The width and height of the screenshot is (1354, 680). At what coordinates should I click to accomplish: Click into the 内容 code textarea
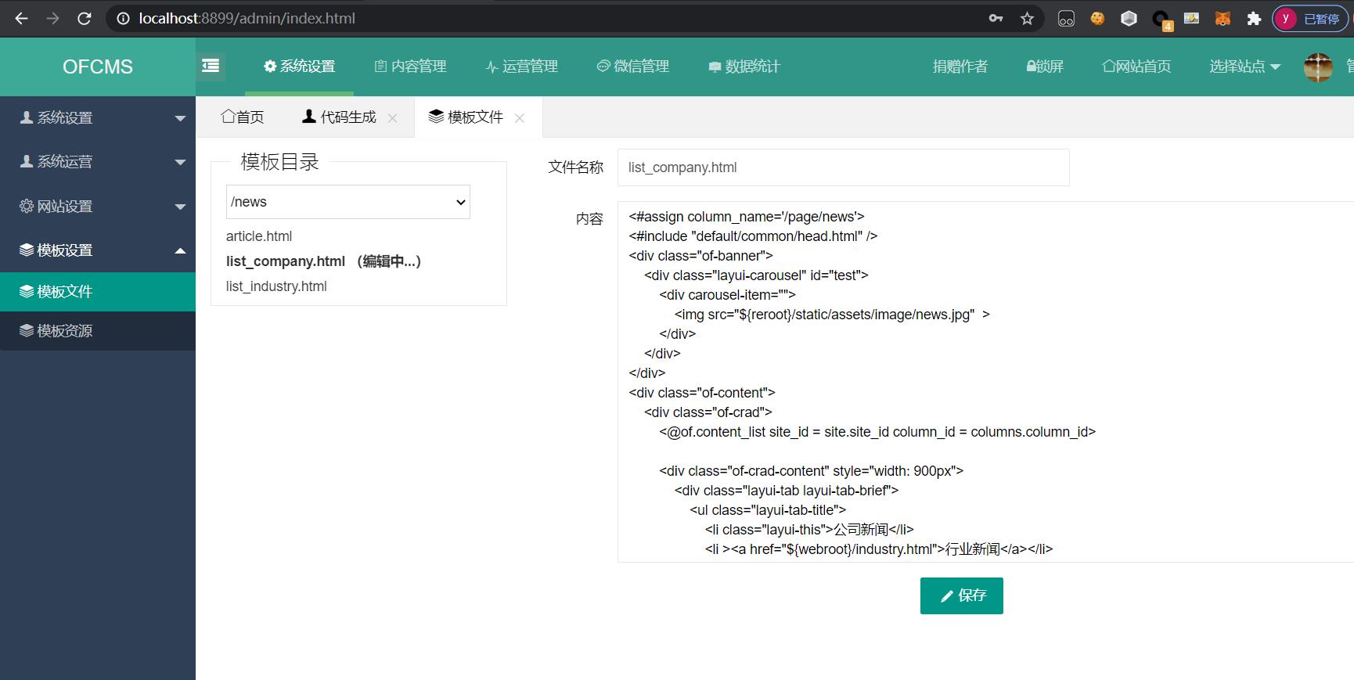point(985,382)
